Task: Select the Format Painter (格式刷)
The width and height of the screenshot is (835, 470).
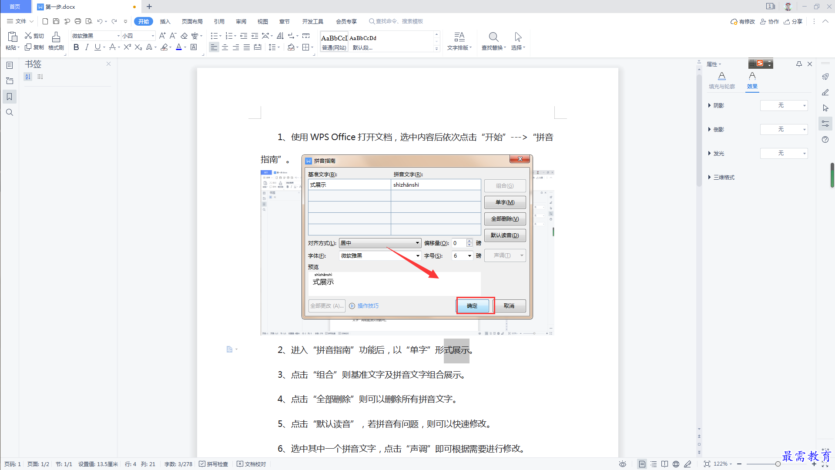Action: pos(56,41)
